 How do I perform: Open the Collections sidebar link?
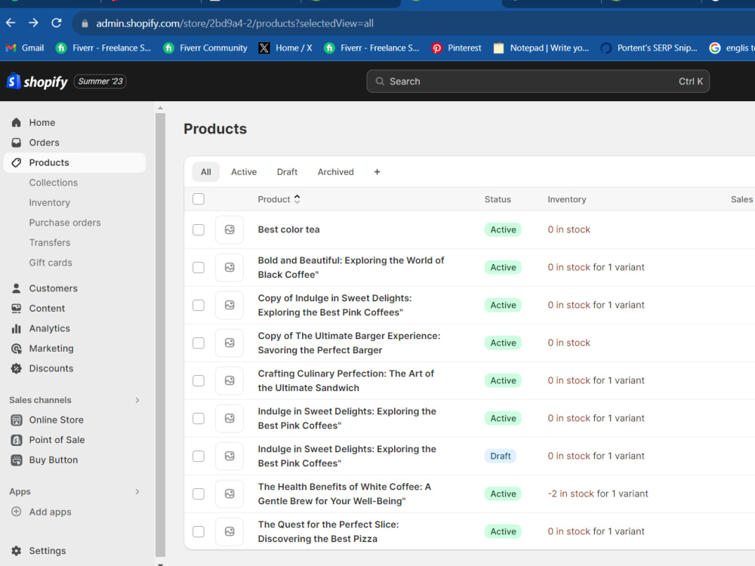coord(54,183)
